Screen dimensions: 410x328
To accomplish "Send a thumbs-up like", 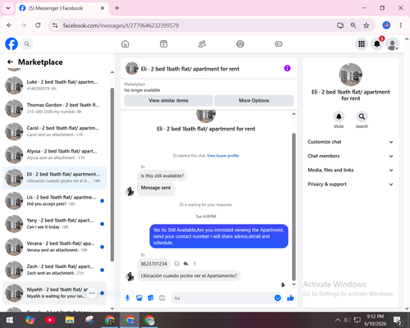I will tap(290, 298).
